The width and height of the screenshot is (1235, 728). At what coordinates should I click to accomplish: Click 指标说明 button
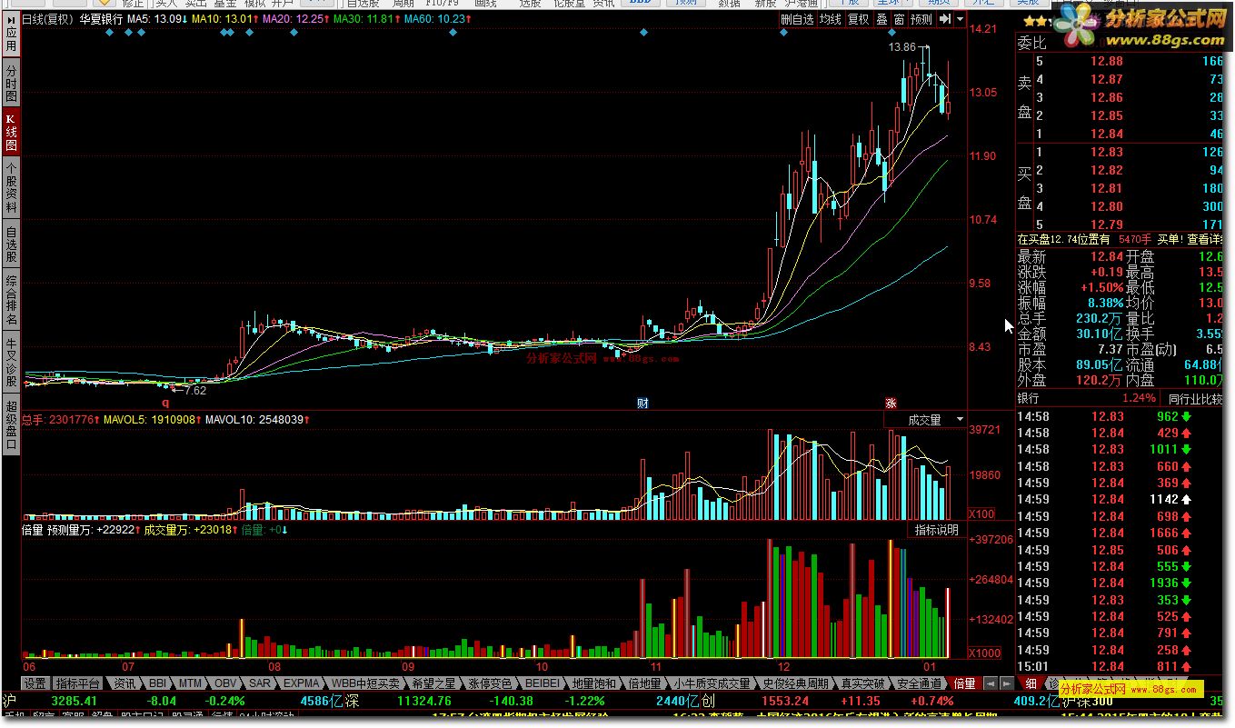point(936,530)
